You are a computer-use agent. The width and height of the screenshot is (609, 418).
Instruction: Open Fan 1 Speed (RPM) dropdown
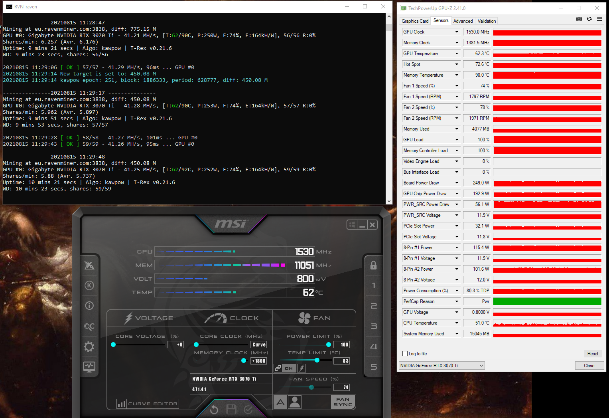[x=457, y=97]
